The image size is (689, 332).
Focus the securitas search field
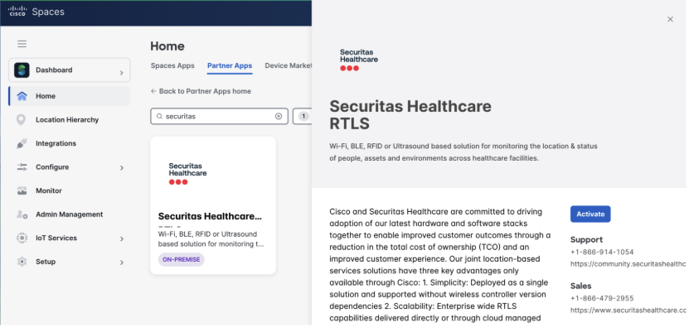pyautogui.click(x=216, y=117)
